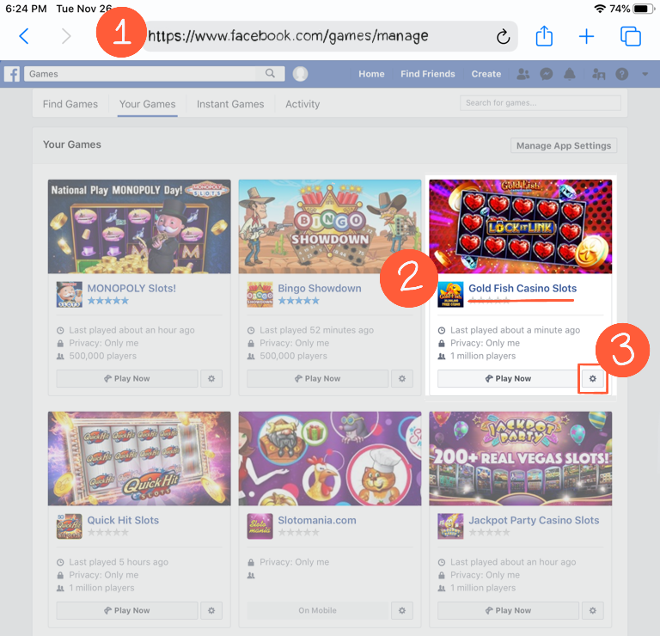Image resolution: width=660 pixels, height=636 pixels.
Task: Open settings gear for Bingo Showdown
Action: pos(402,378)
